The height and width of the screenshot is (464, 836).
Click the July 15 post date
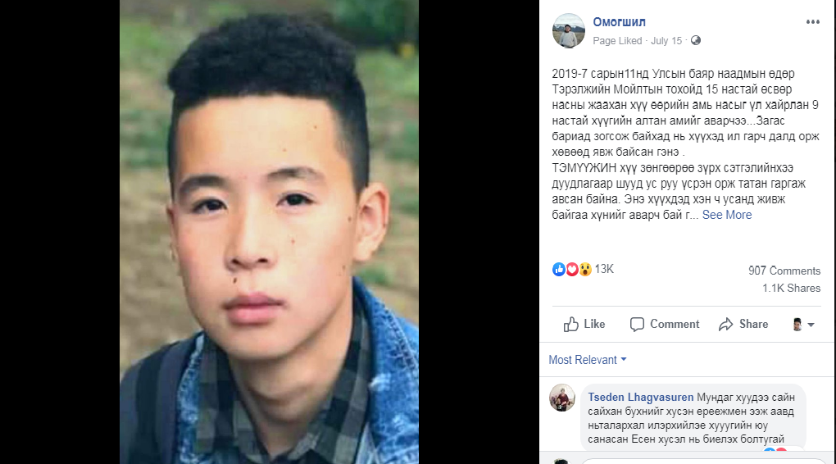pyautogui.click(x=666, y=40)
